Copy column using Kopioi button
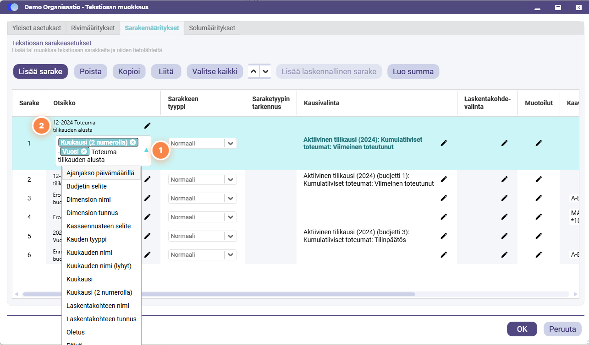 [129, 71]
